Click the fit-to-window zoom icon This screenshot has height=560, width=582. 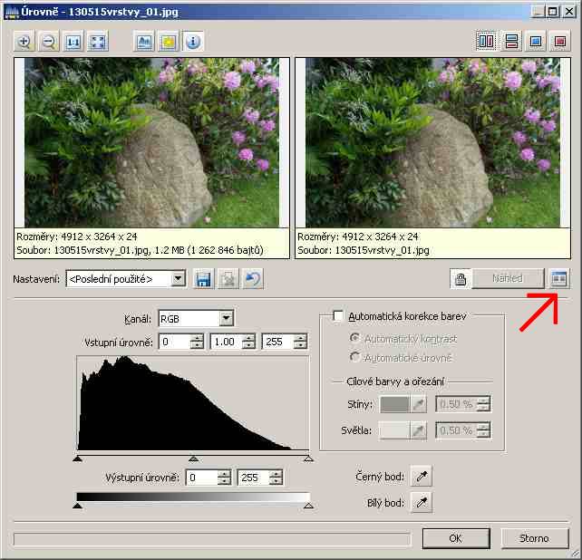[98, 42]
